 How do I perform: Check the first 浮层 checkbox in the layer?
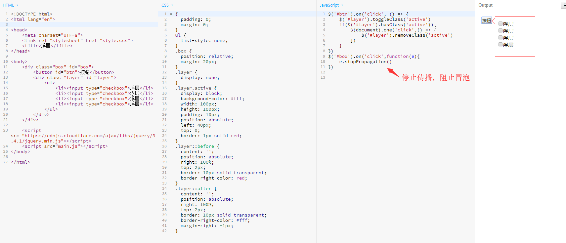pyautogui.click(x=501, y=24)
